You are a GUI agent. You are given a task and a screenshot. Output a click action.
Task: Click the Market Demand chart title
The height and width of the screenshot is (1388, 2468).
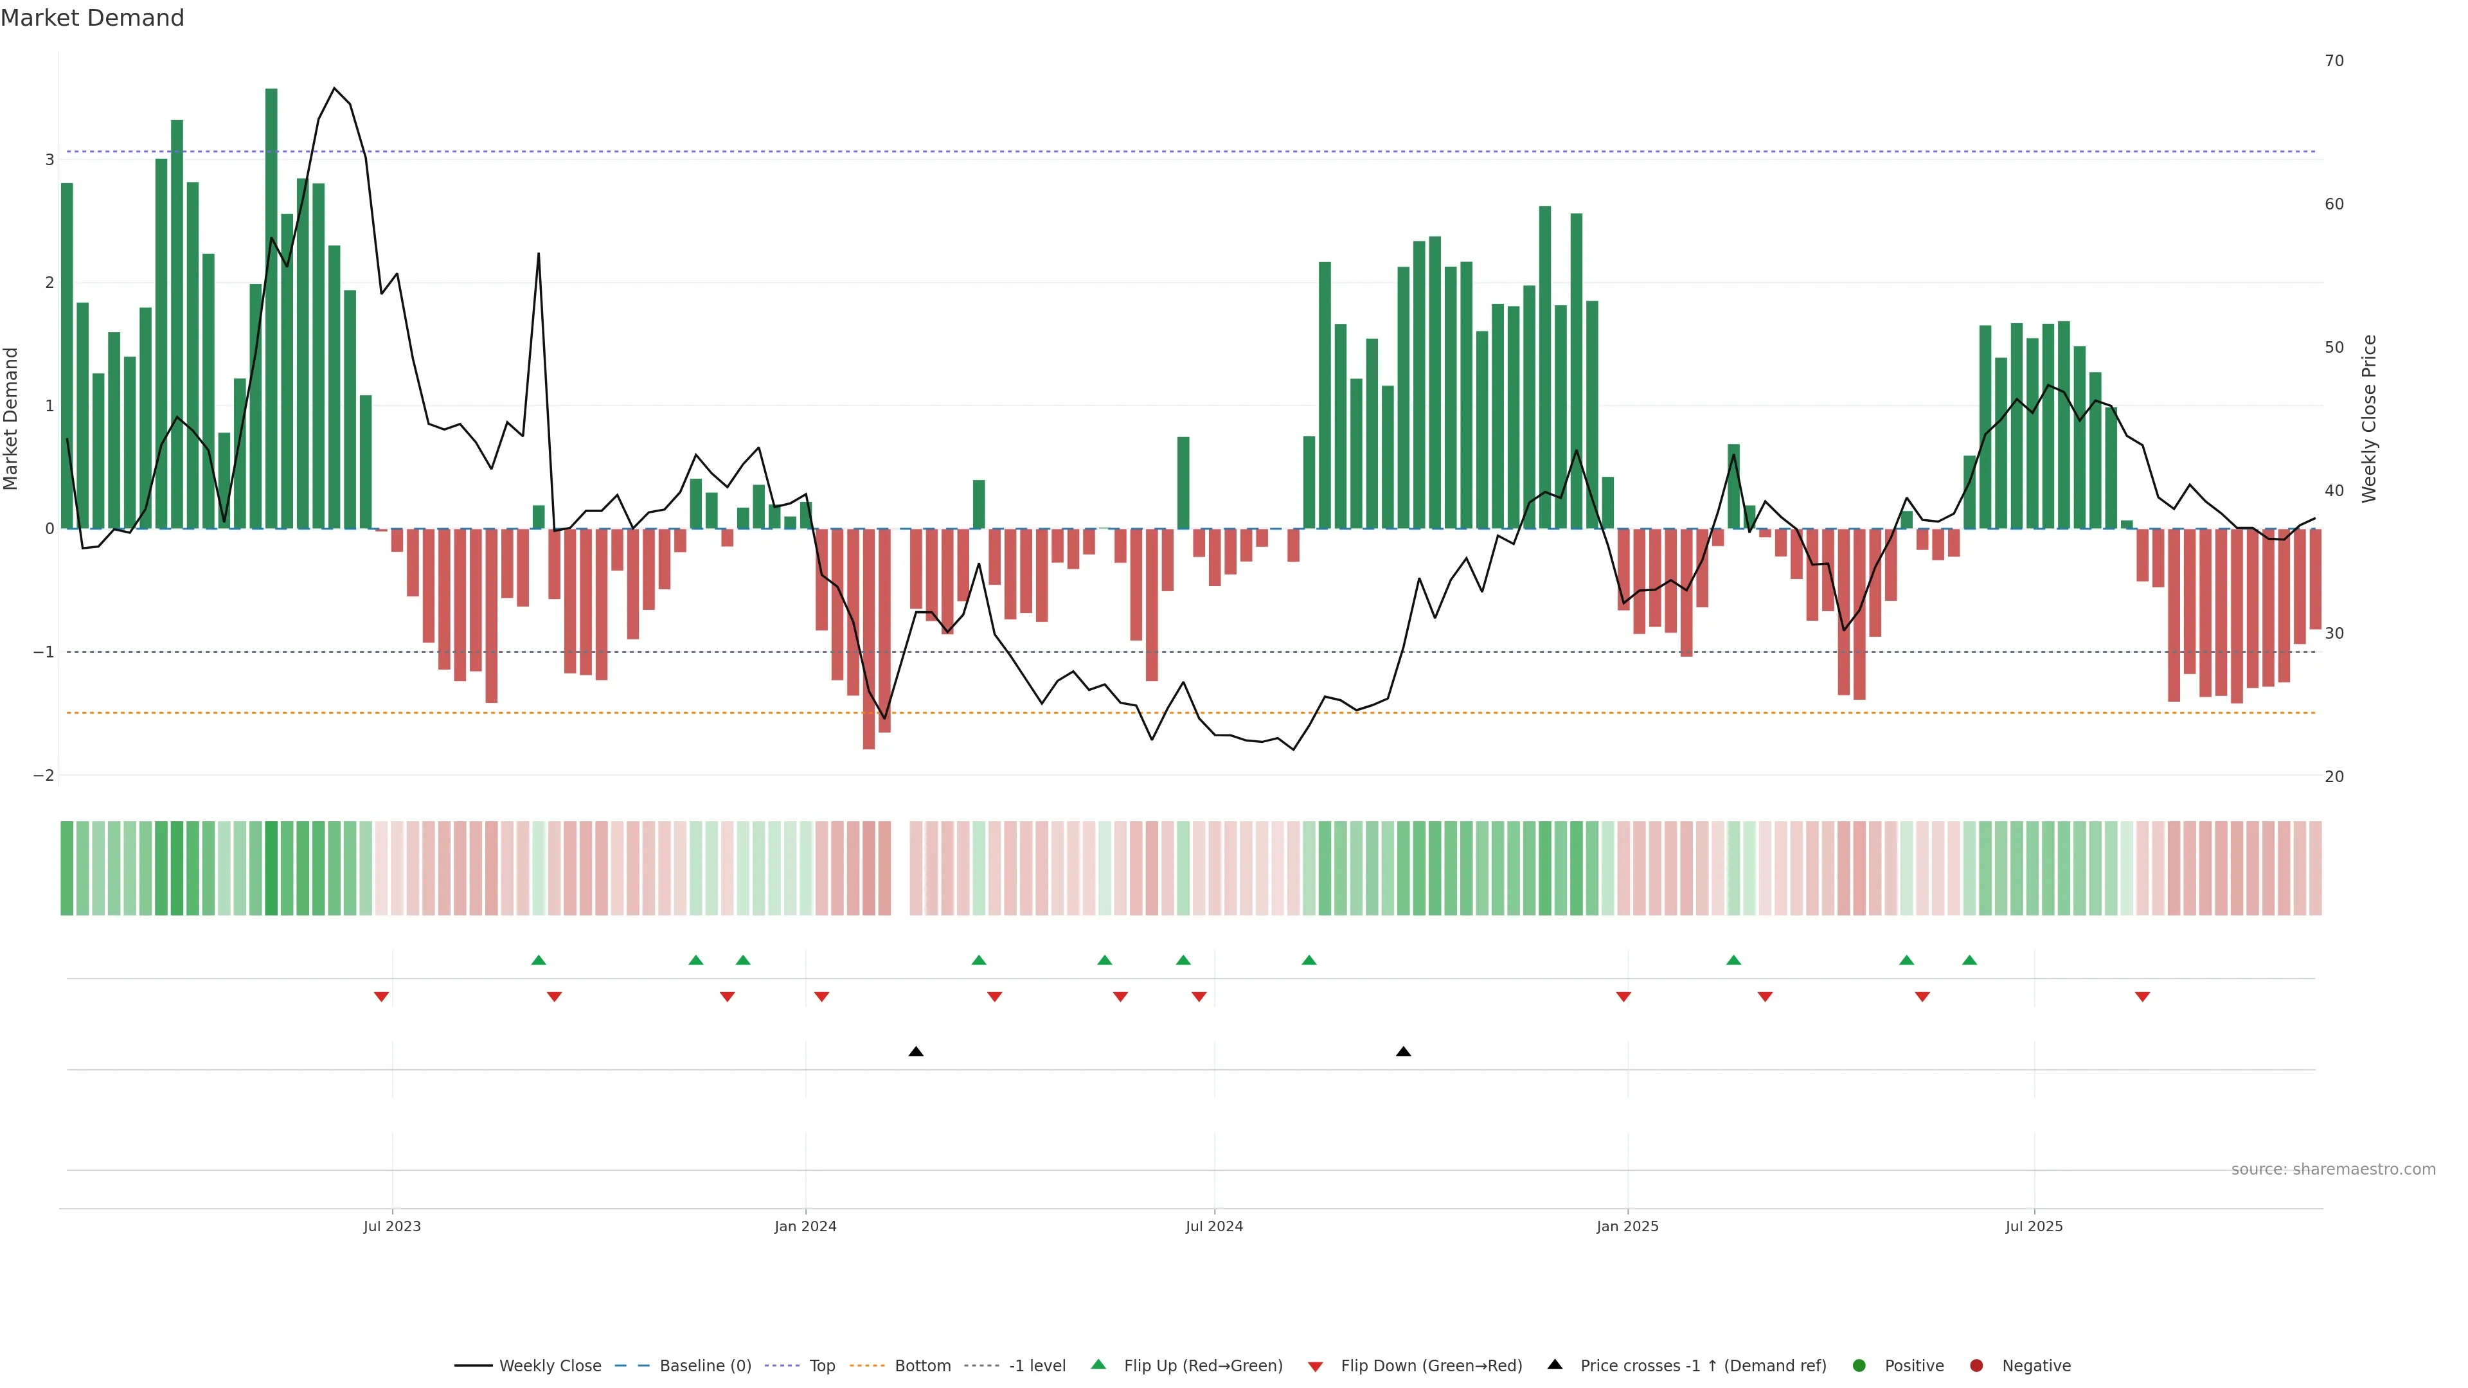point(92,18)
